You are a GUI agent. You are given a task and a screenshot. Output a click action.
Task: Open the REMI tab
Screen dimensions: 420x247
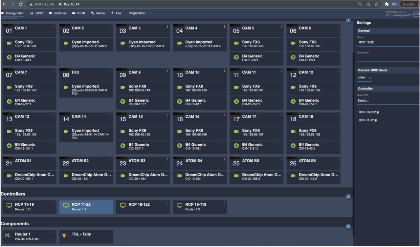(78, 13)
